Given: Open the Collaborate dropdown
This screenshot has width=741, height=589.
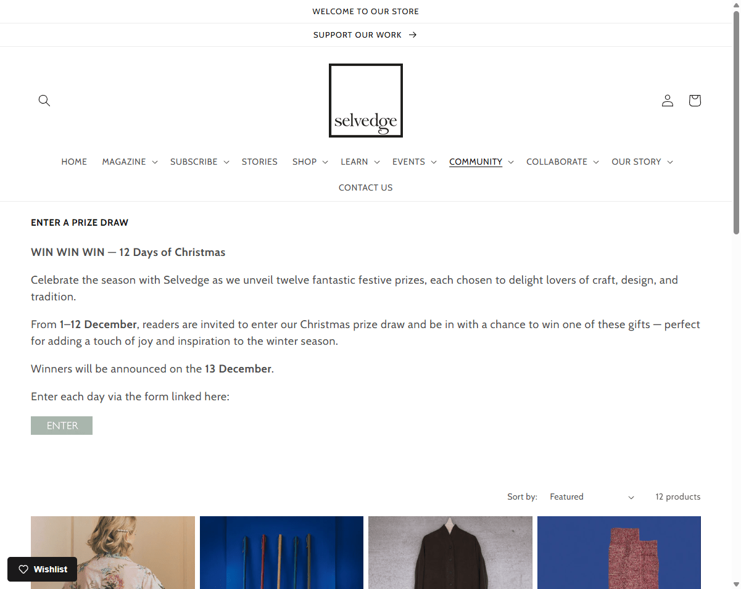Looking at the screenshot, I should [x=563, y=162].
